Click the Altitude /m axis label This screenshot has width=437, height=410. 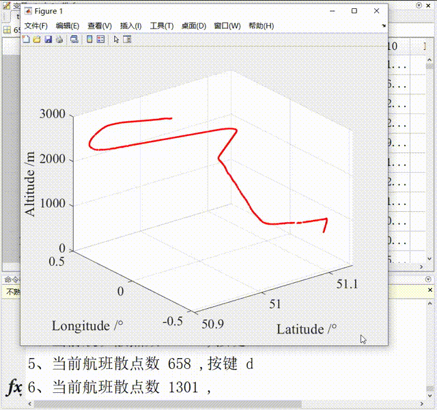click(x=30, y=184)
